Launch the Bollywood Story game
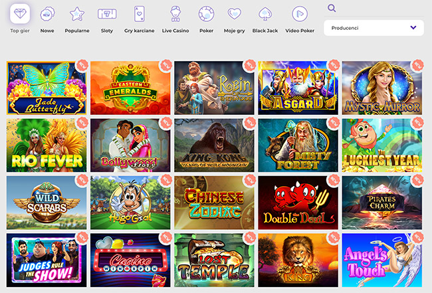Image resolution: width=432 pixels, height=293 pixels. (130, 146)
